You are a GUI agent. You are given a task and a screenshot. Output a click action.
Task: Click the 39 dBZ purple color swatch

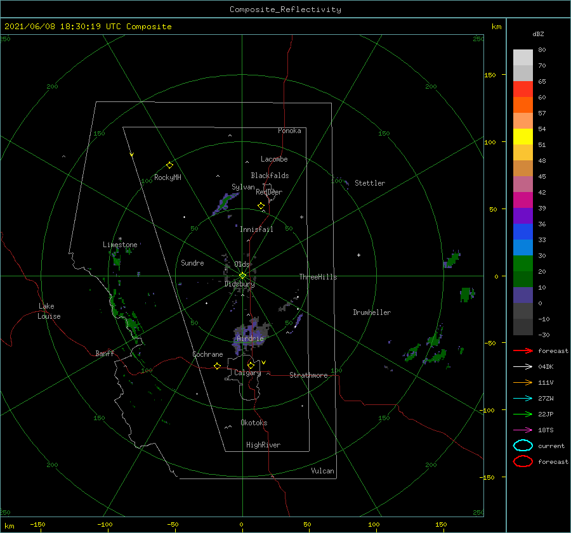(x=523, y=215)
